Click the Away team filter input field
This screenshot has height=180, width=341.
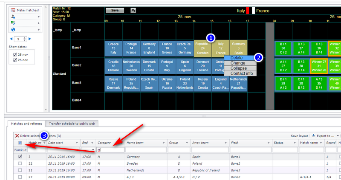point(209,150)
